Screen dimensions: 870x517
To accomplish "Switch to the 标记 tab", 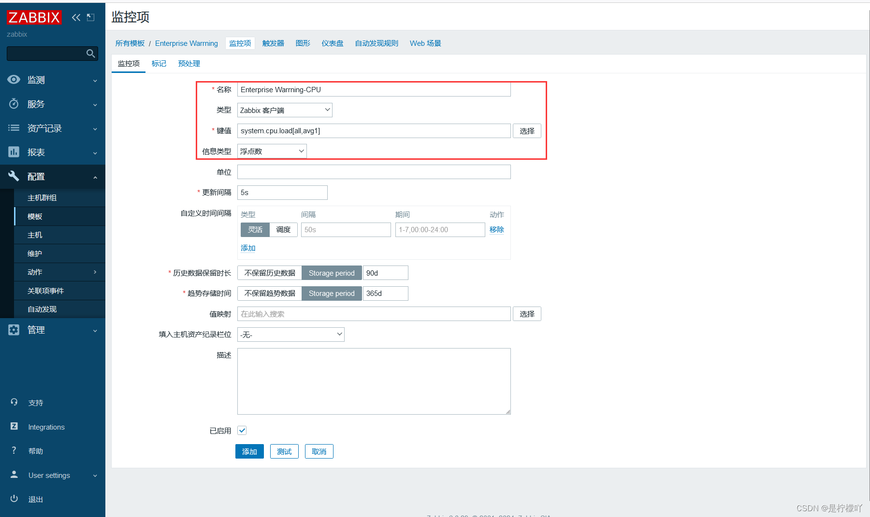I will pyautogui.click(x=159, y=63).
